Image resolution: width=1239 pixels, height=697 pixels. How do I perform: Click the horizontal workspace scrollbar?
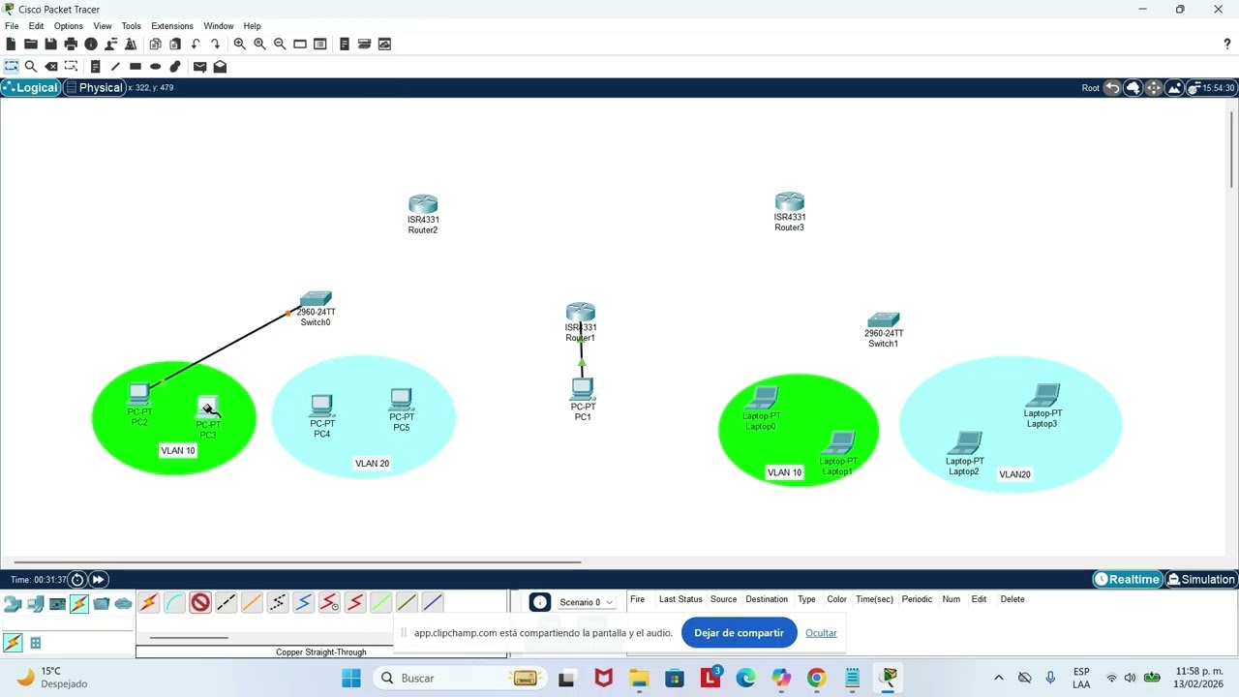(x=297, y=561)
